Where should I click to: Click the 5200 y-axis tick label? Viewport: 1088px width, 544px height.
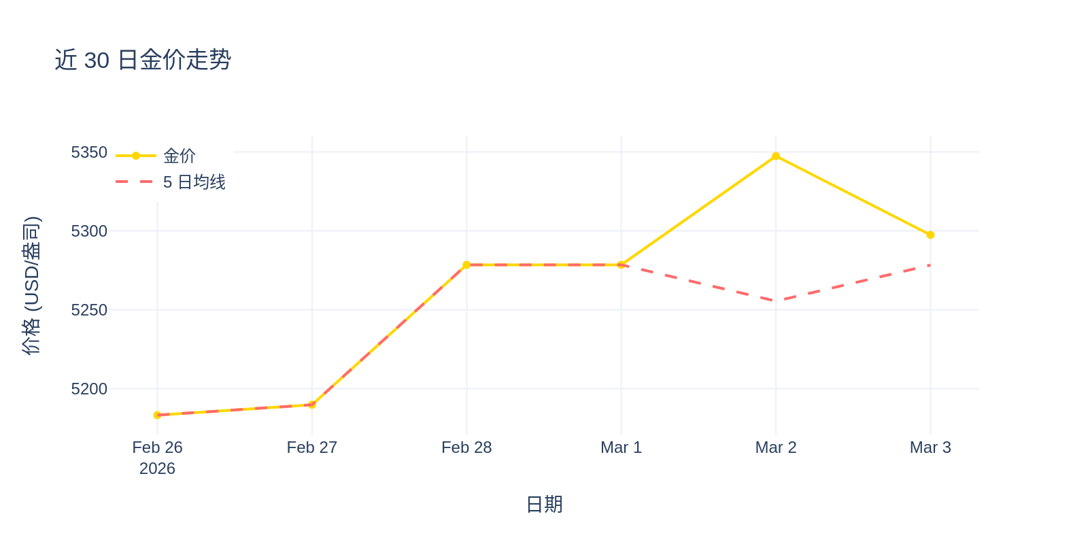[89, 389]
